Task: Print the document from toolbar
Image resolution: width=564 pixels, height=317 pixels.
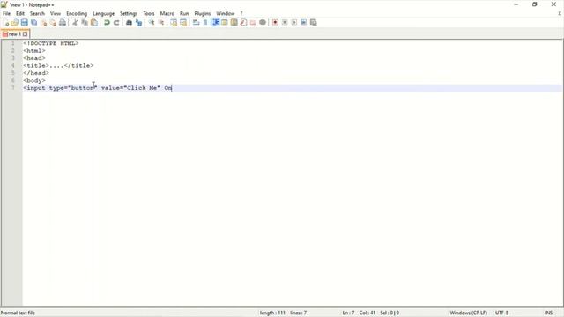Action: click(x=63, y=23)
